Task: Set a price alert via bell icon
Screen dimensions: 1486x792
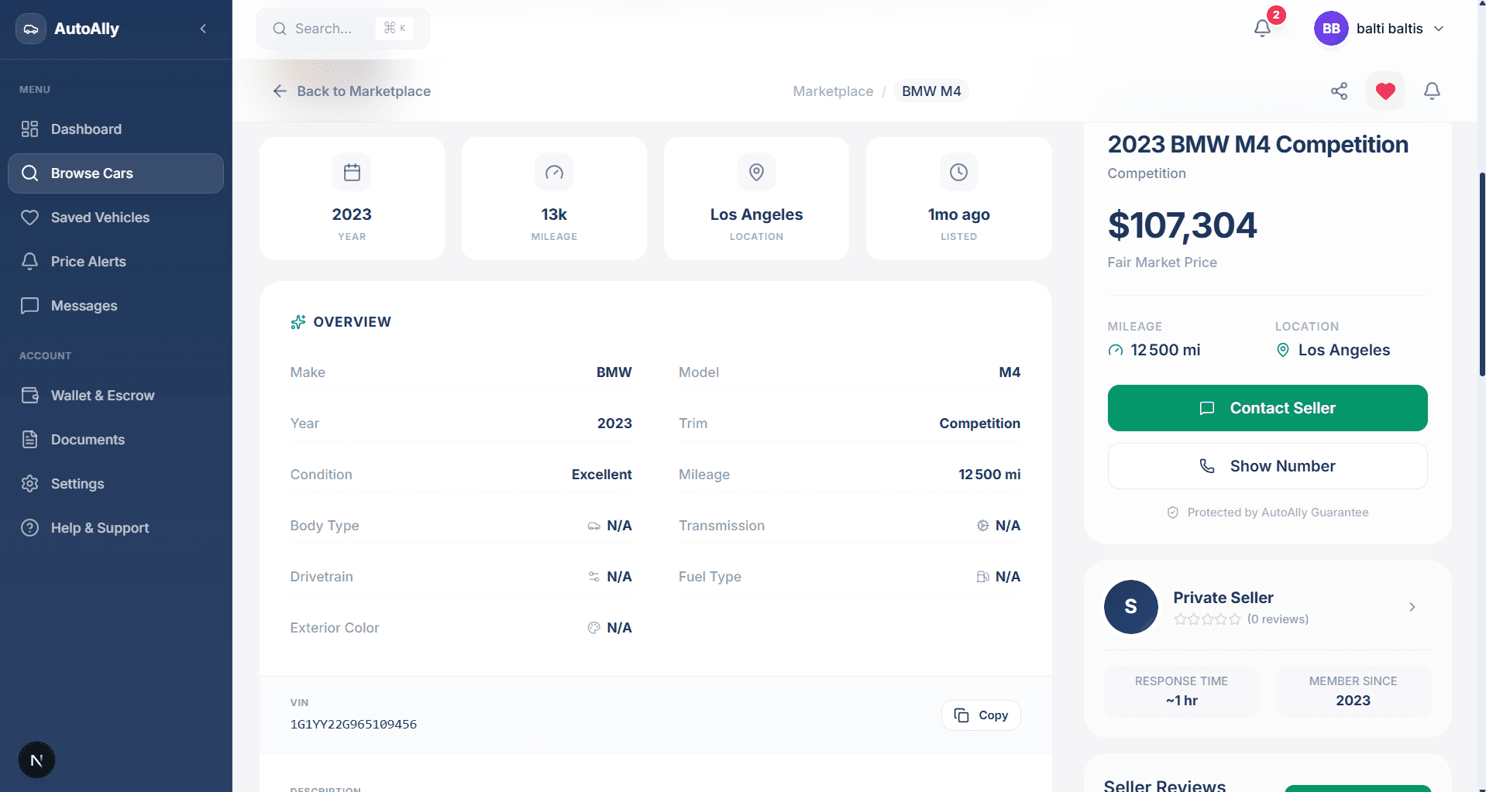Action: [1432, 91]
